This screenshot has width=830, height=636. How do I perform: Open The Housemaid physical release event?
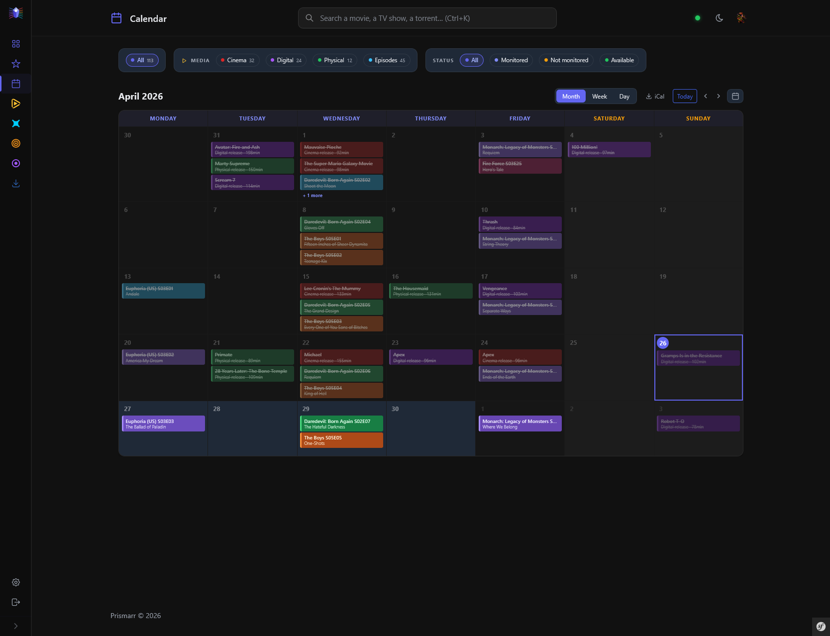[x=430, y=291]
